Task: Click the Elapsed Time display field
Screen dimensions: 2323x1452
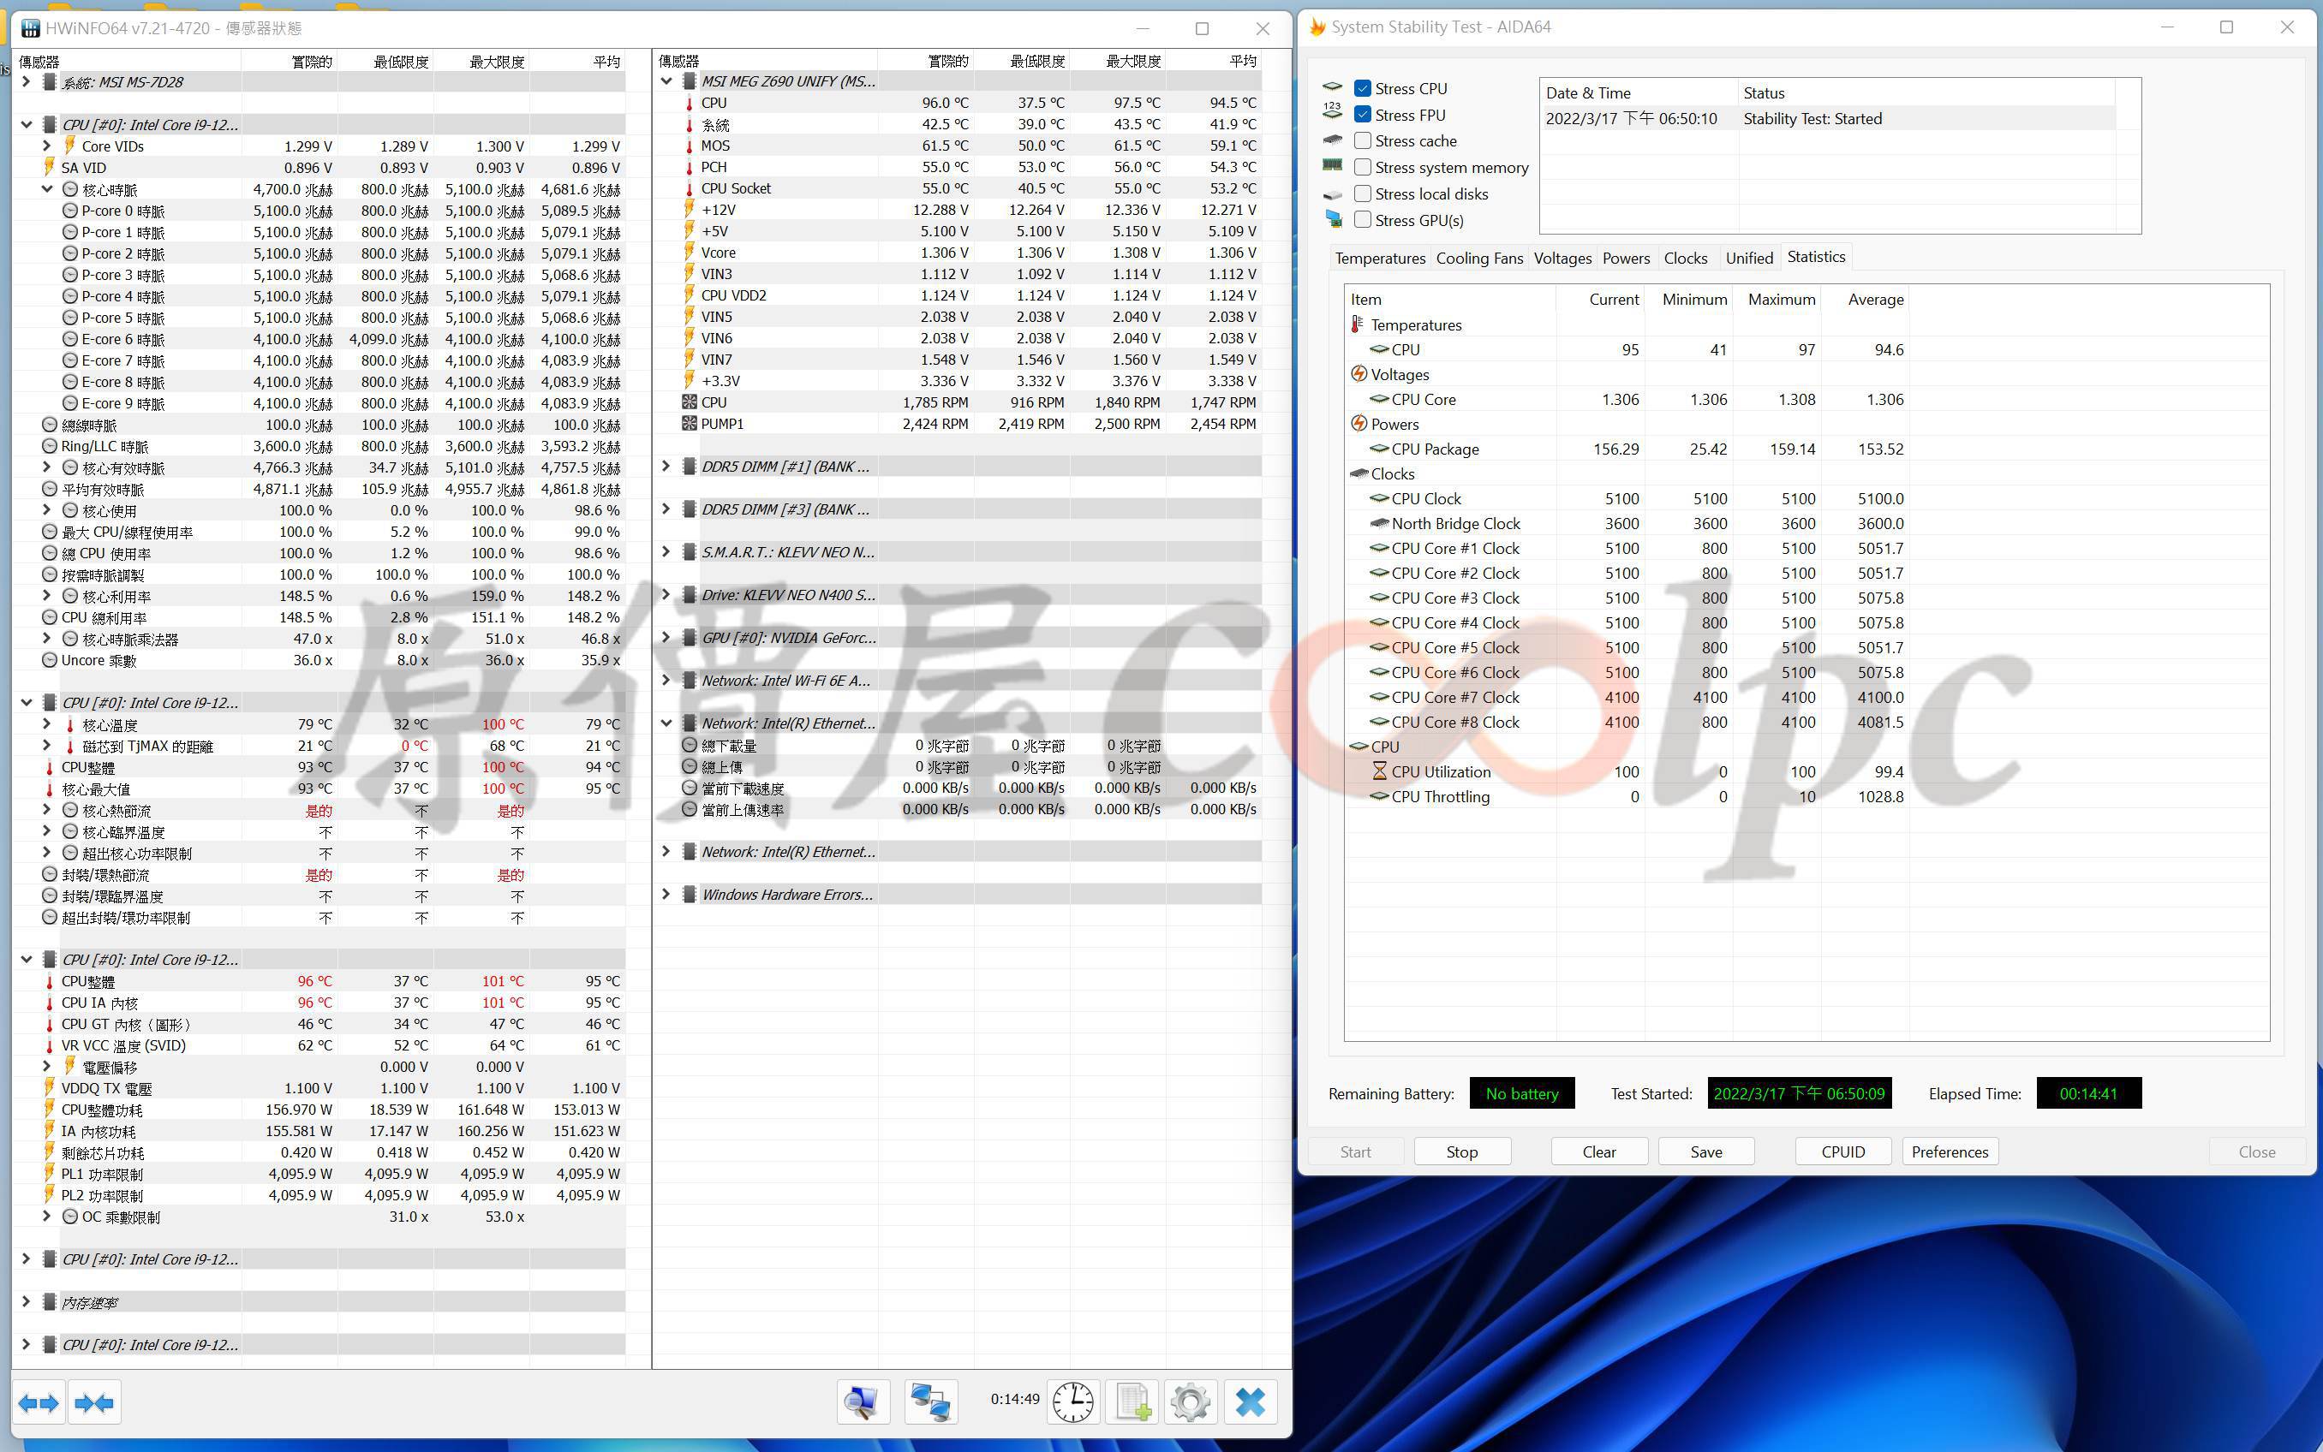Action: tap(2087, 1094)
